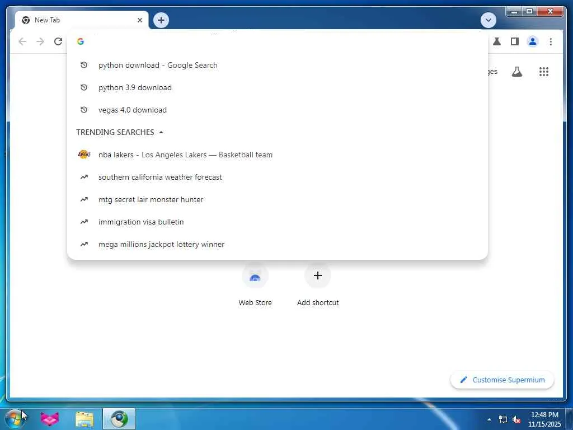Select the 'python download - Google Search' suggestion

pyautogui.click(x=278, y=65)
